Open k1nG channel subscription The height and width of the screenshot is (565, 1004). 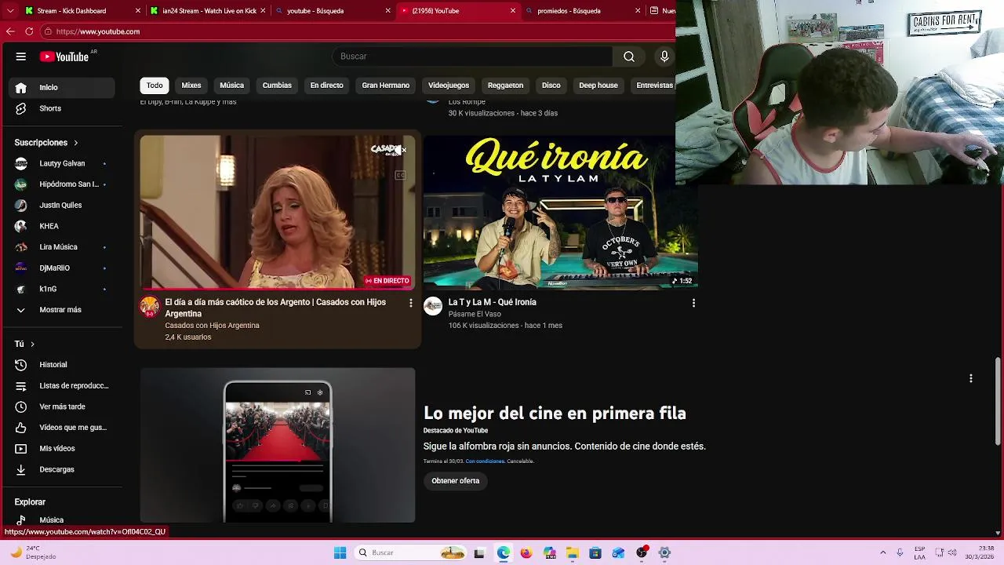62,289
